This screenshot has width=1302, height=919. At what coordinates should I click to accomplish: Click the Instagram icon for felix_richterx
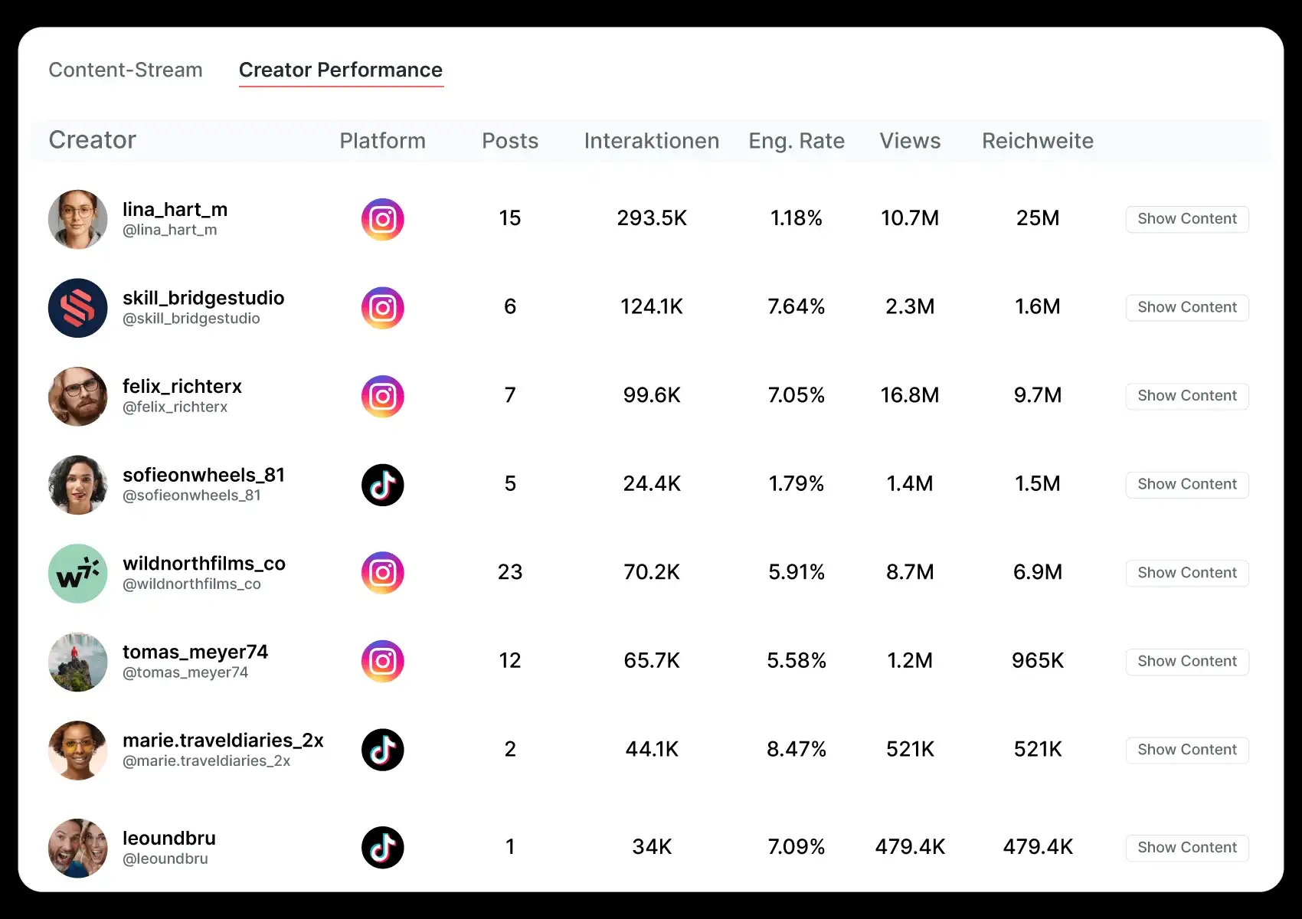tap(383, 396)
